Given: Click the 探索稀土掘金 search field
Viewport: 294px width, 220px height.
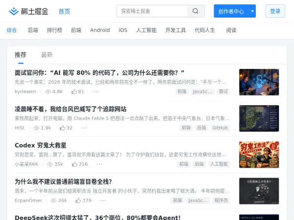Looking at the screenshot, I should [152, 11].
